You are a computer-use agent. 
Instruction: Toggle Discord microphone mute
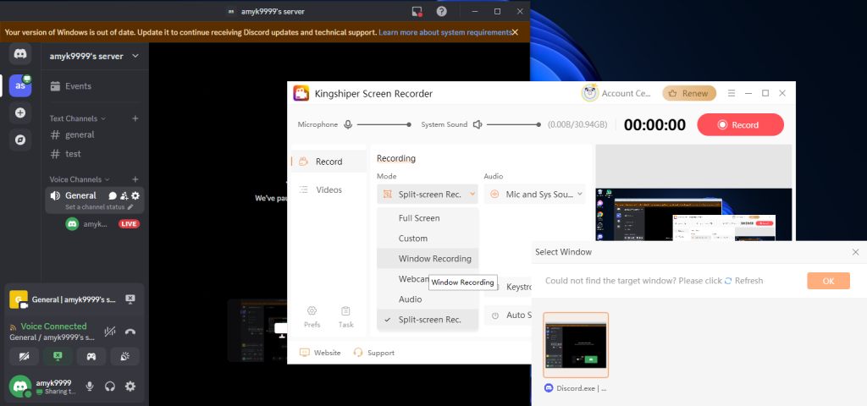(x=90, y=387)
